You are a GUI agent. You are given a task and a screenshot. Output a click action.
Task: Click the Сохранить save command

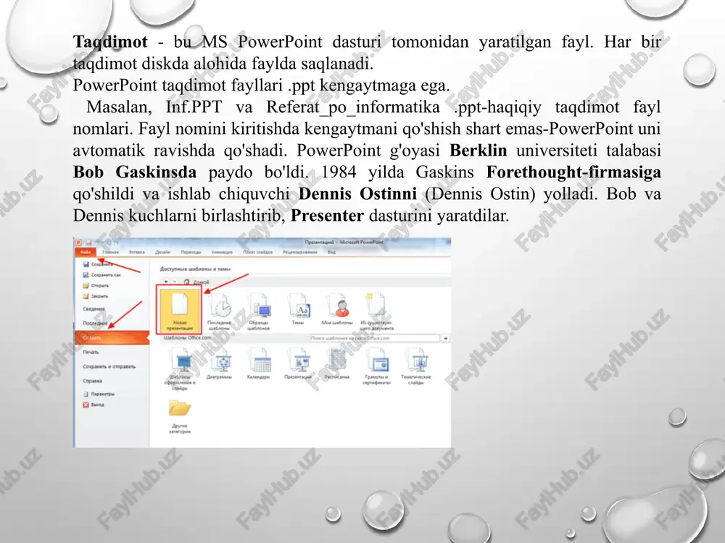click(98, 264)
